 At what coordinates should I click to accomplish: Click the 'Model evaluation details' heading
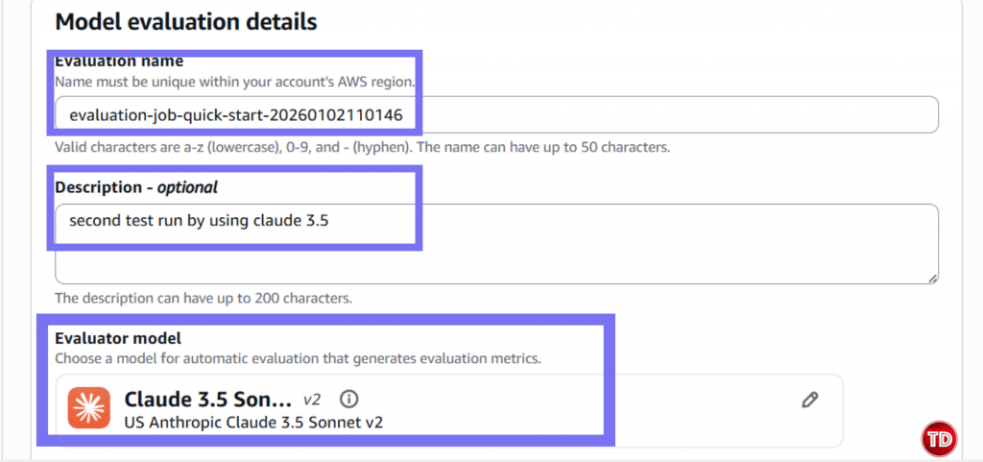point(186,22)
